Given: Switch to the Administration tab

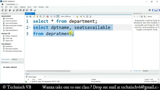Looking at the screenshot, I should click(6, 59).
